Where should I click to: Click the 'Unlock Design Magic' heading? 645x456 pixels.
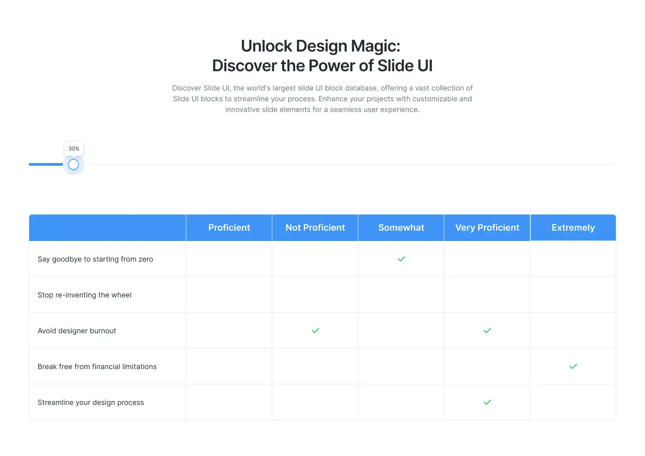point(322,56)
